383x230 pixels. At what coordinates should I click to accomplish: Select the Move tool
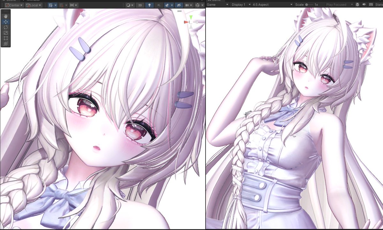[6, 22]
